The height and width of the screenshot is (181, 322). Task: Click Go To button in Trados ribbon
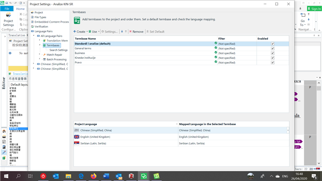pyautogui.click(x=303, y=20)
